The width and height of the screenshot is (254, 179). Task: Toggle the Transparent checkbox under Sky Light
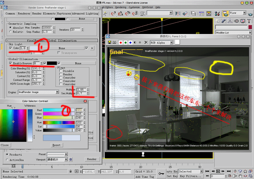59,52
